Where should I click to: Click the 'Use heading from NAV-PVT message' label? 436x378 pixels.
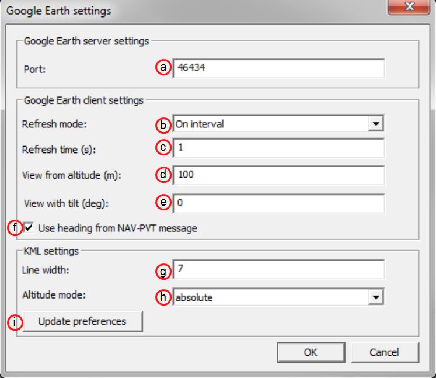(x=118, y=228)
